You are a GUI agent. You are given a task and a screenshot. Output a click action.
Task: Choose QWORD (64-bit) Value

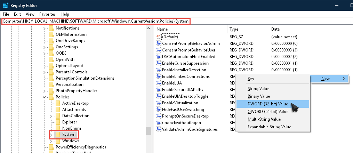(273, 112)
